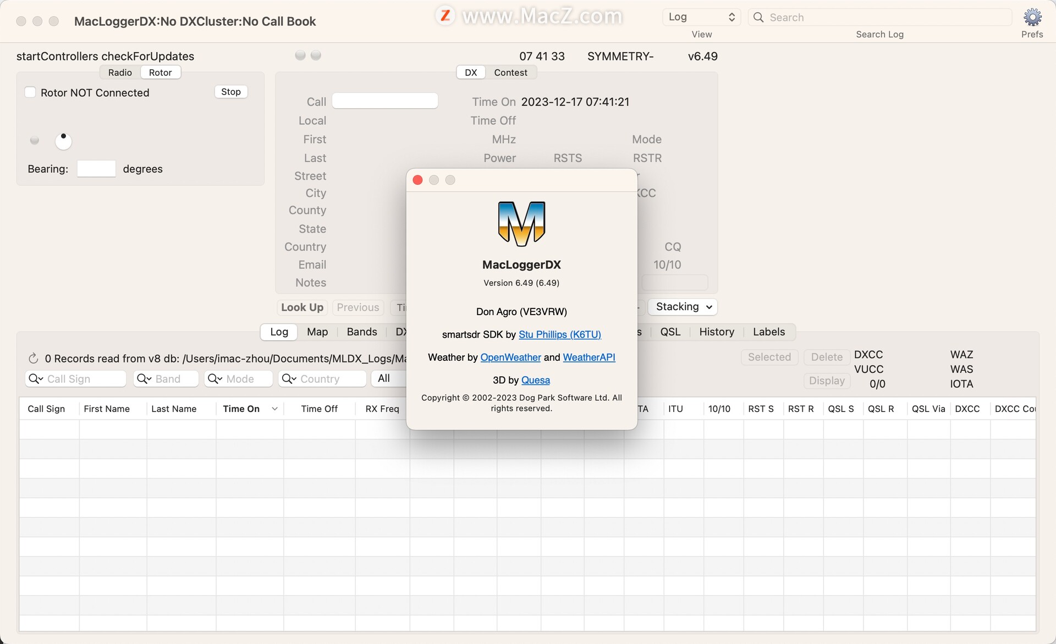Switch to Contest tab
The width and height of the screenshot is (1056, 644).
tap(510, 73)
